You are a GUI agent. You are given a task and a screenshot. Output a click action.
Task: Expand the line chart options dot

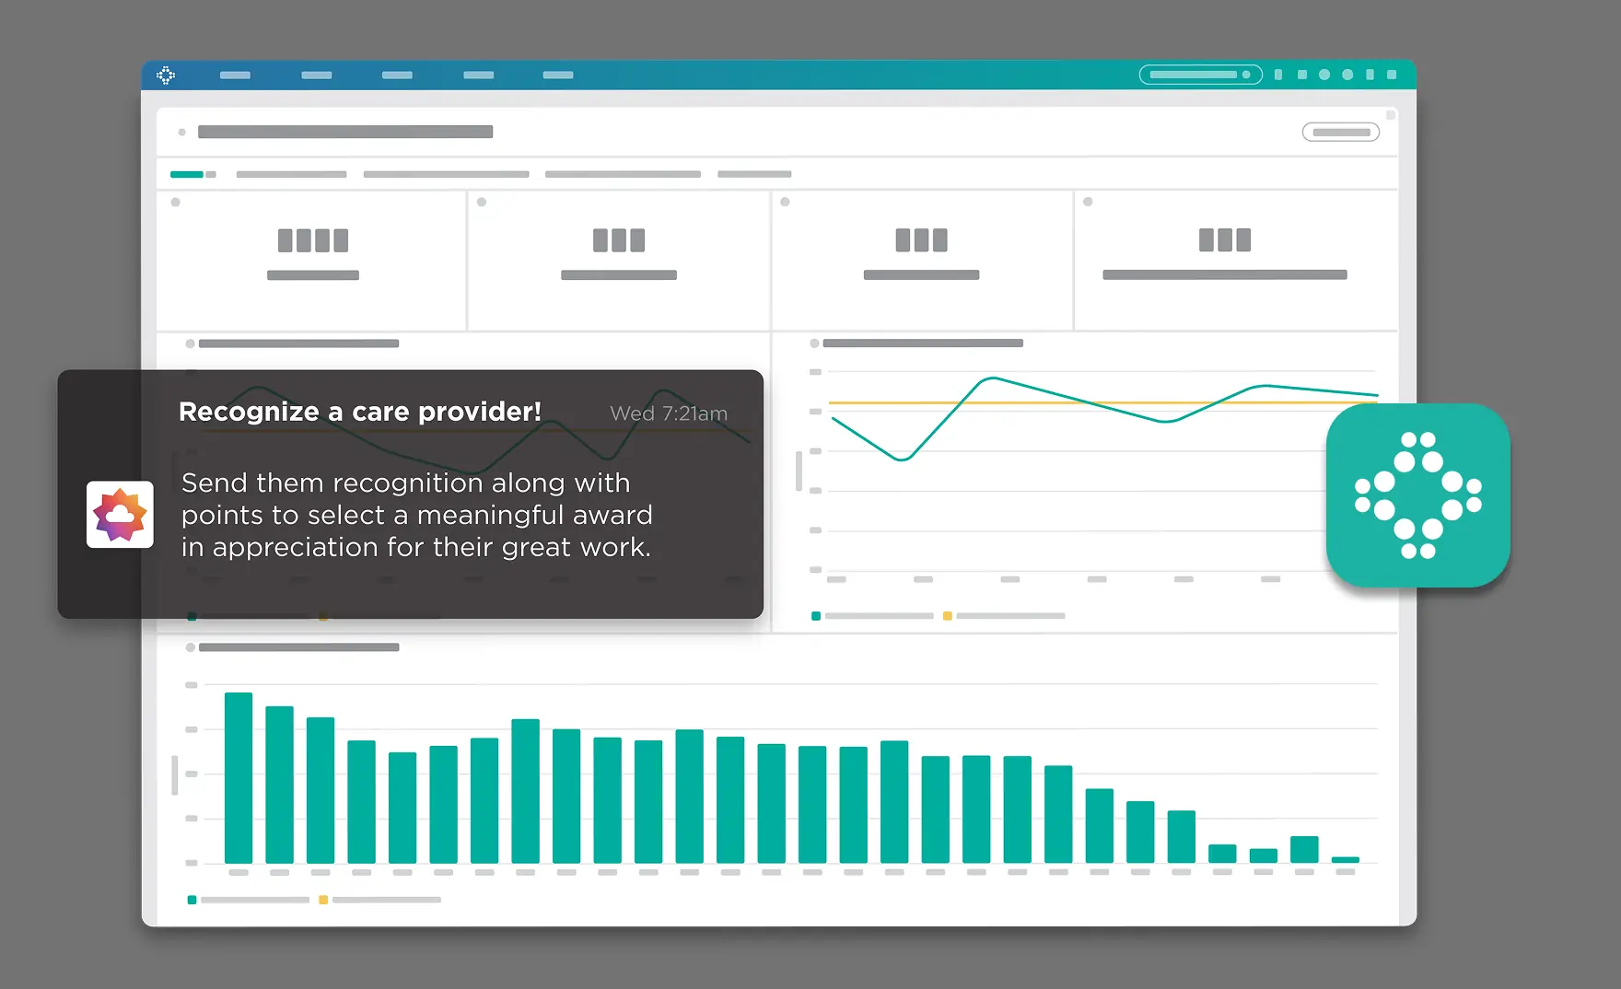click(814, 343)
